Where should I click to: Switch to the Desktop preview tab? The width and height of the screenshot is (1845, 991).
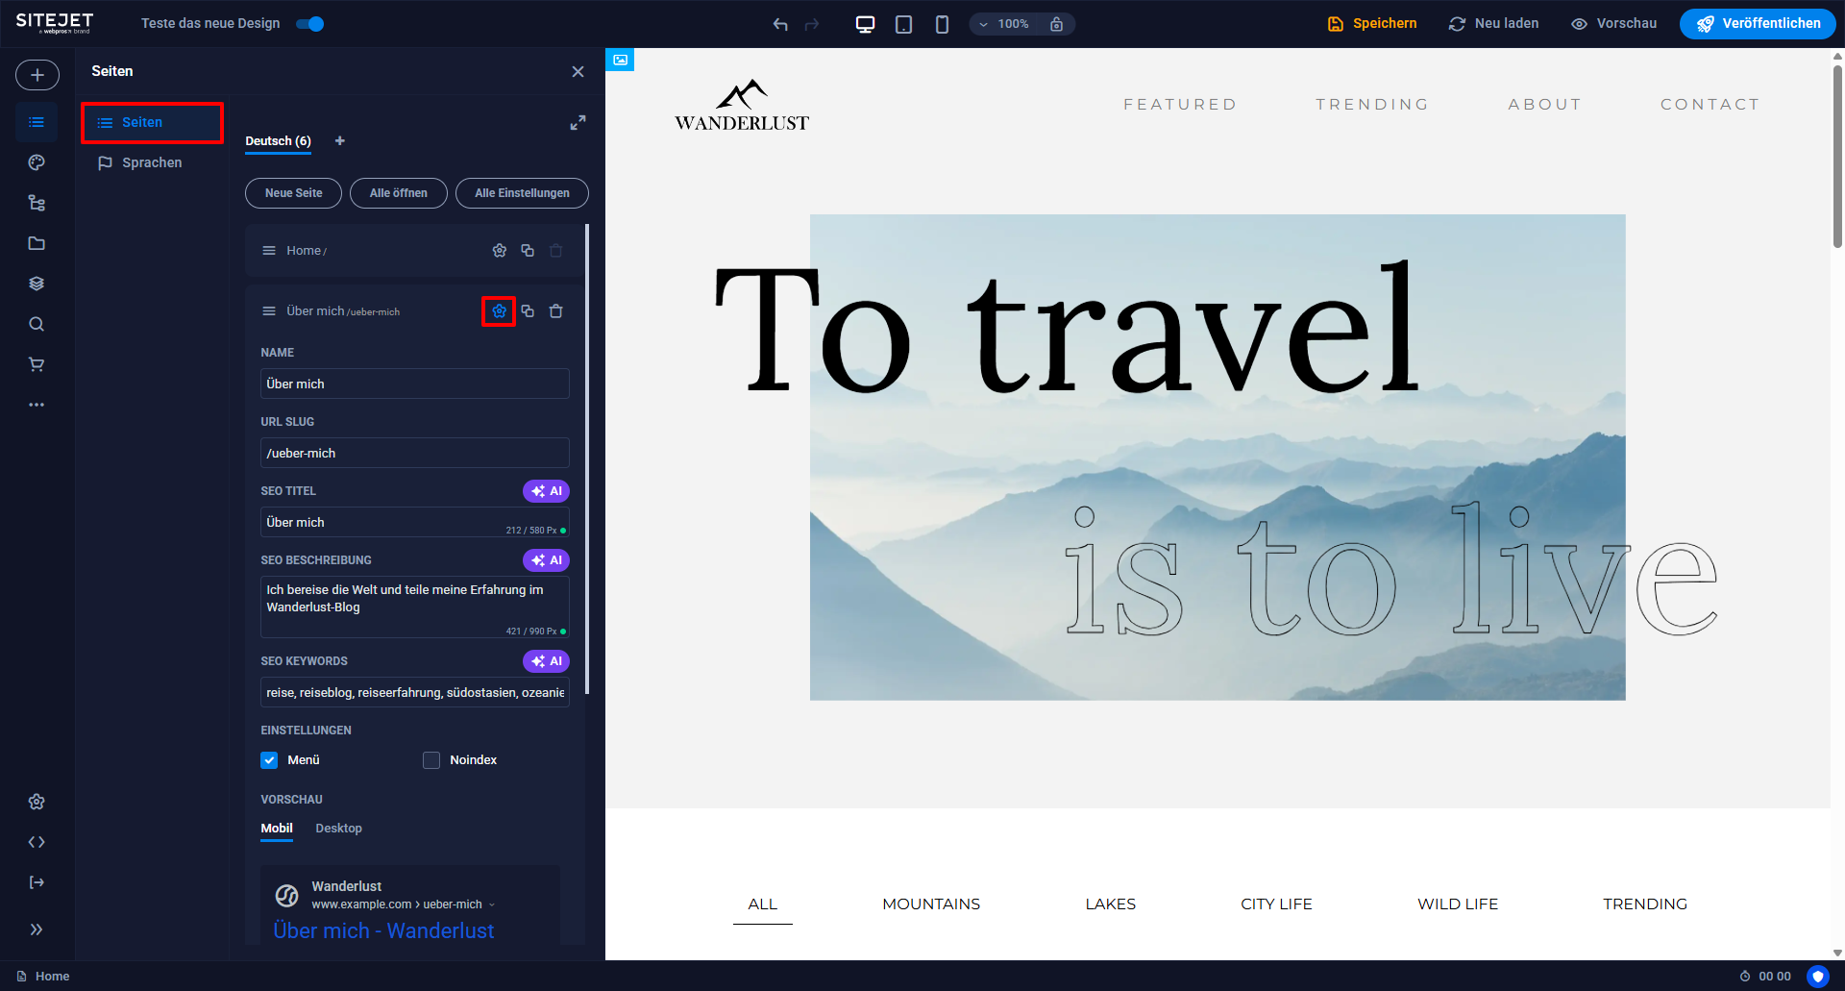coord(338,829)
